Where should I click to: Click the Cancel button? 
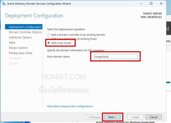click(x=154, y=117)
